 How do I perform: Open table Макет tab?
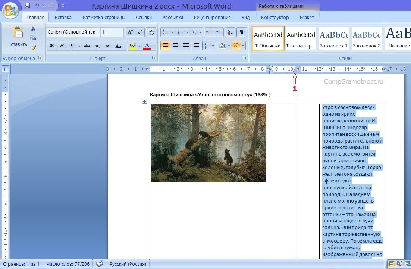click(x=307, y=17)
